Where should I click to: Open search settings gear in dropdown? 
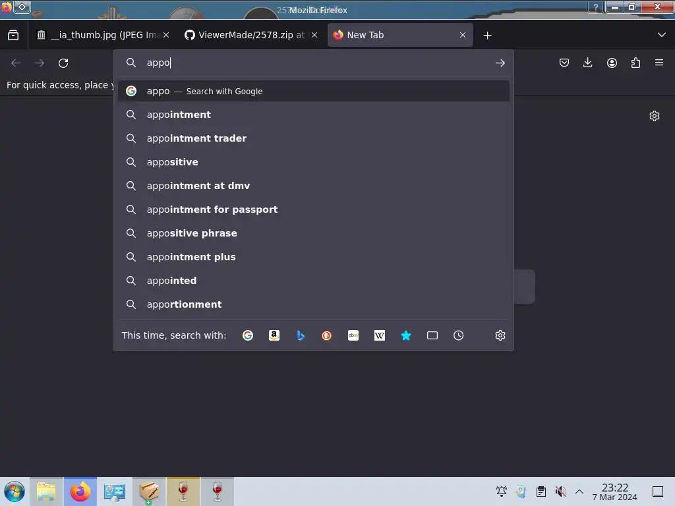[x=500, y=335]
